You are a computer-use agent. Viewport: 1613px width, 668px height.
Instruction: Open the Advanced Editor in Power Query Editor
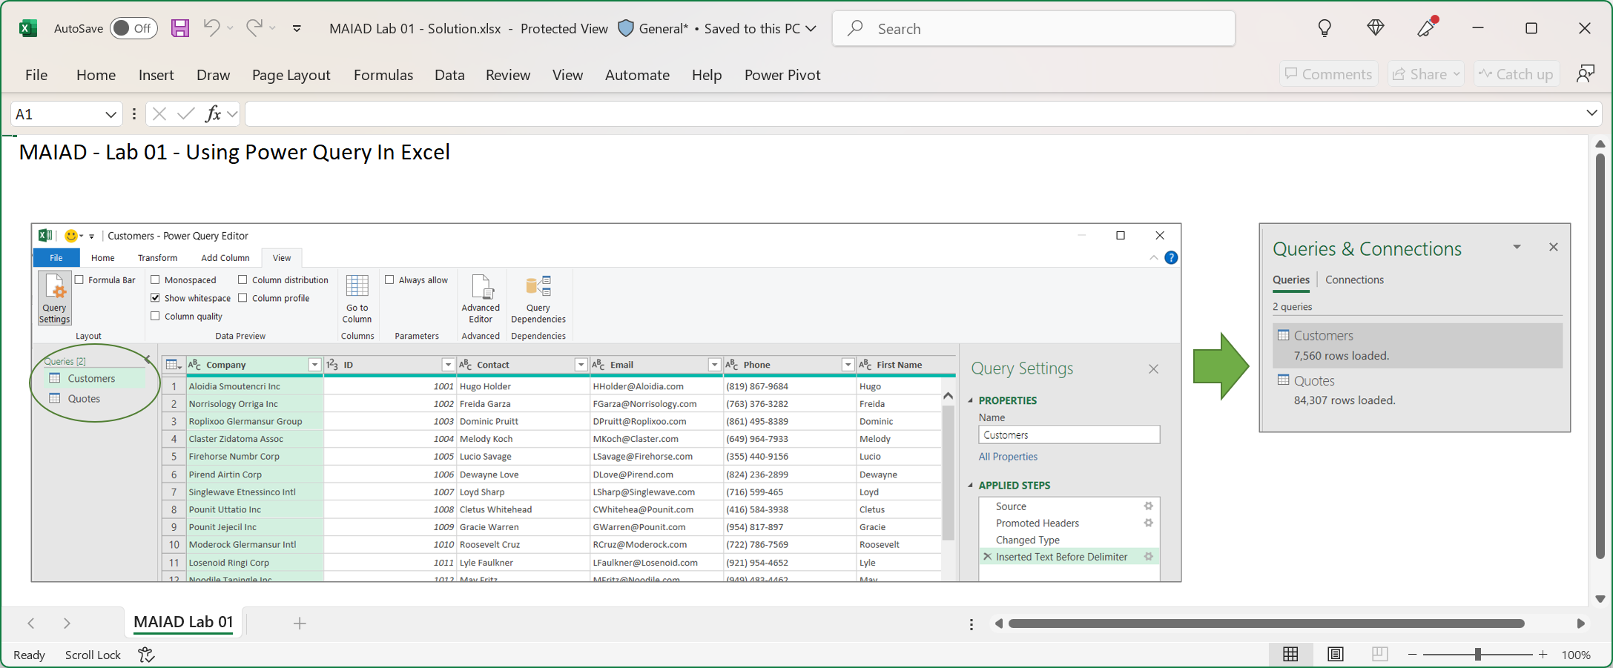(x=481, y=298)
